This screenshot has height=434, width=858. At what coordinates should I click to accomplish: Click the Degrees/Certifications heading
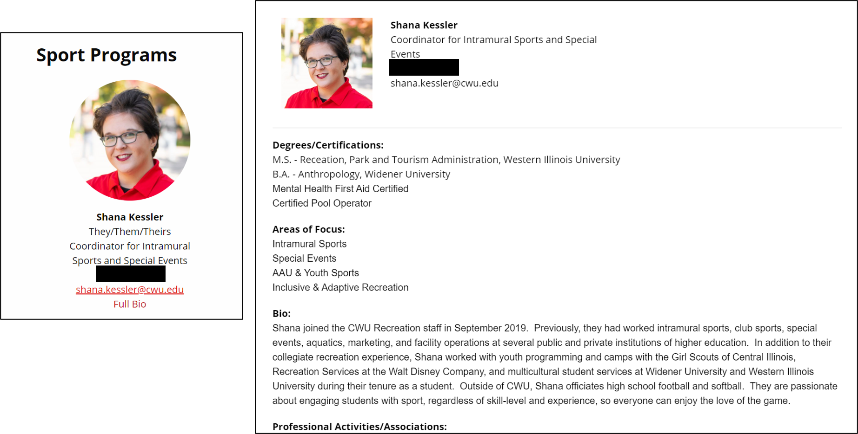pyautogui.click(x=328, y=145)
